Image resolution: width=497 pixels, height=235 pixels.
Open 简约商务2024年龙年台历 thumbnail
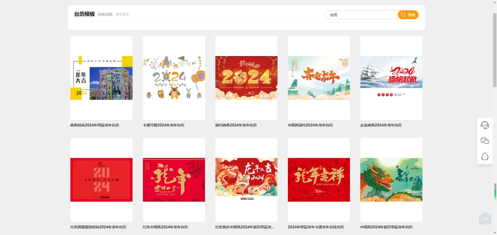246,78
